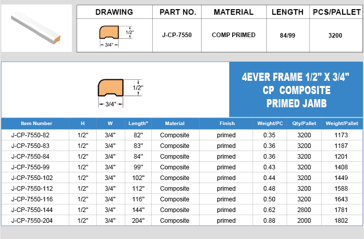364x239 pixels.
Task: Click the COMP PRIMED material cell
Action: coord(234,35)
